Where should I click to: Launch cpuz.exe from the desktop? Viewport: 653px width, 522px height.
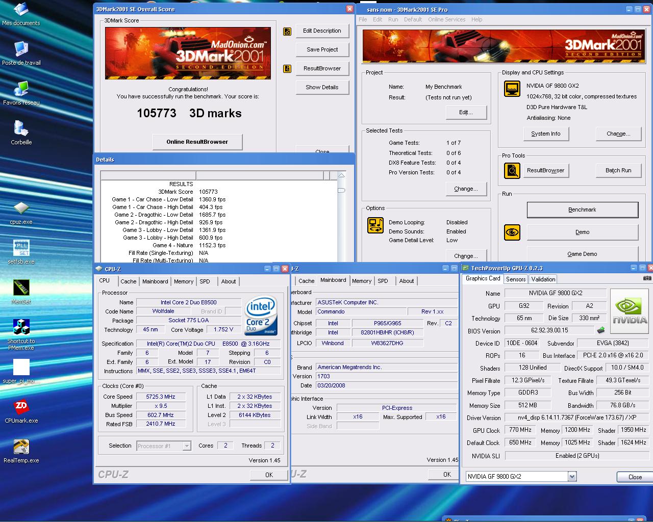[21, 213]
